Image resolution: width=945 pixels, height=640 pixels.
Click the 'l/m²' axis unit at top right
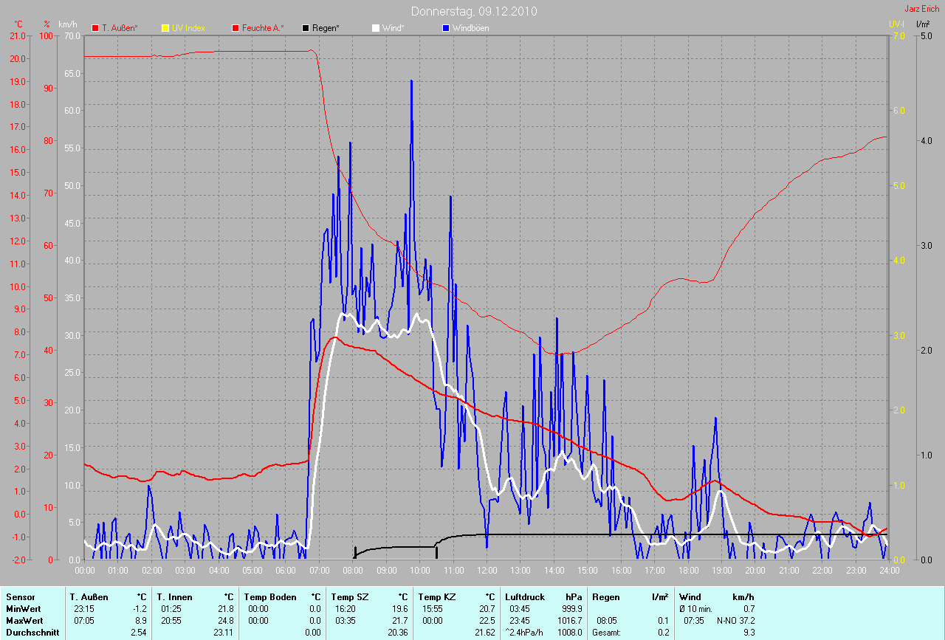922,24
